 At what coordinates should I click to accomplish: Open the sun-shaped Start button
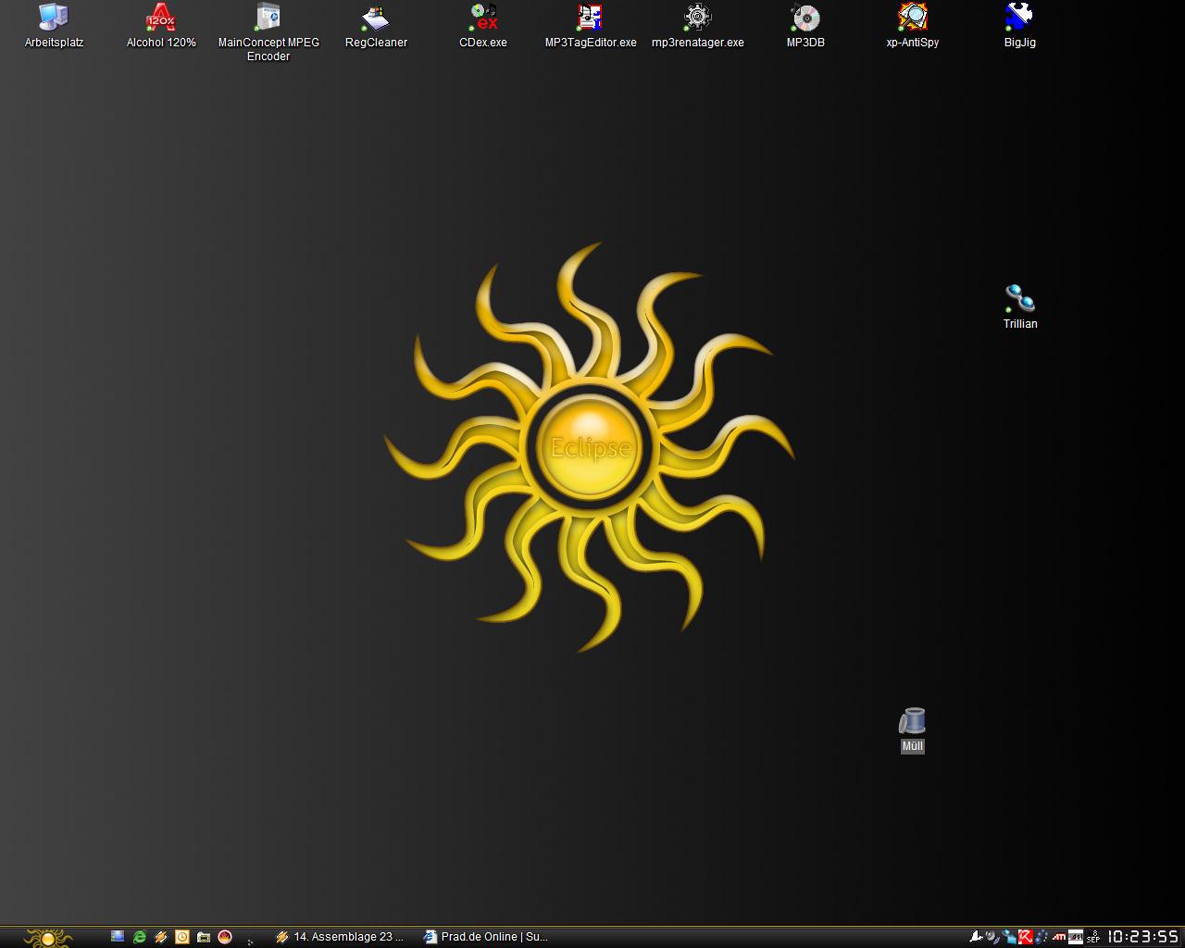47,937
